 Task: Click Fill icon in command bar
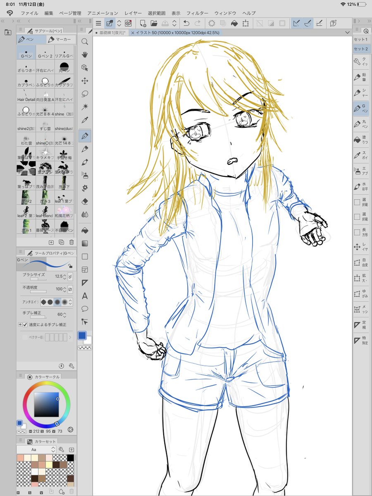(234, 24)
